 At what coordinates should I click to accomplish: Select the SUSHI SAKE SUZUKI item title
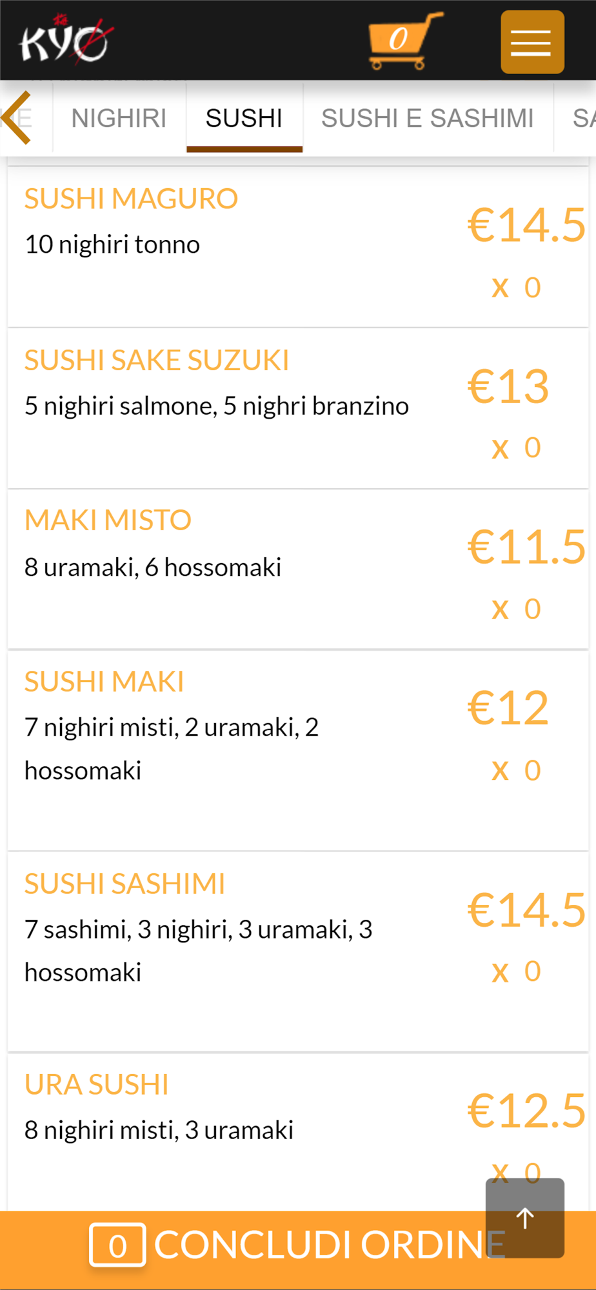pos(157,360)
